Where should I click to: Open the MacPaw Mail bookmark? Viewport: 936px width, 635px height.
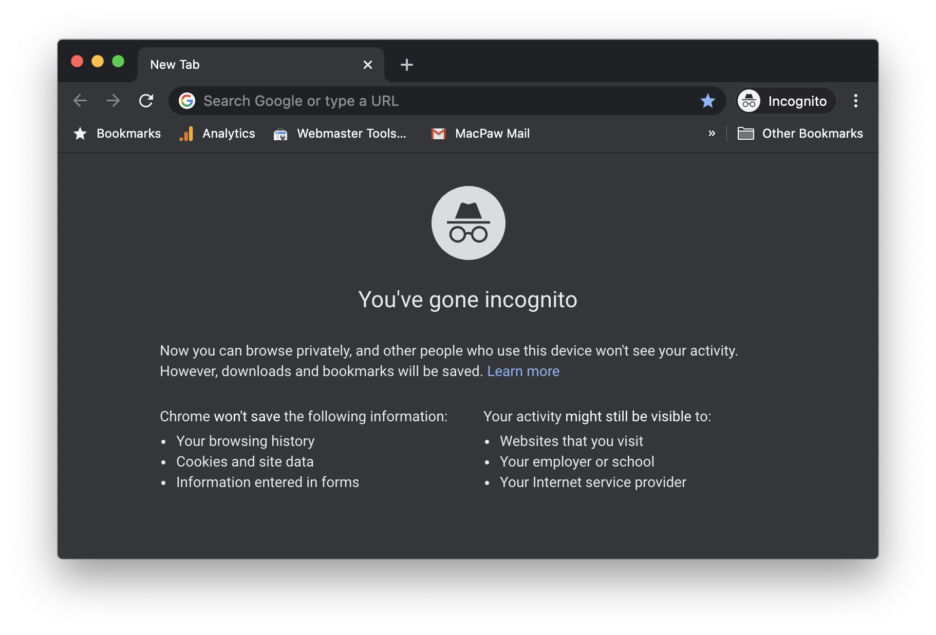pyautogui.click(x=481, y=134)
